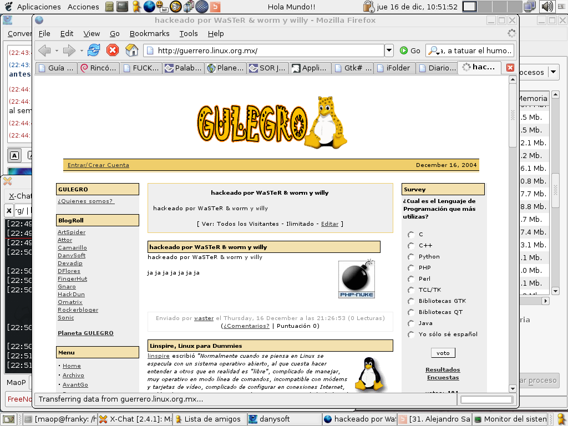
Task: Click the GNOME foot logo icon
Action: click(x=9, y=7)
